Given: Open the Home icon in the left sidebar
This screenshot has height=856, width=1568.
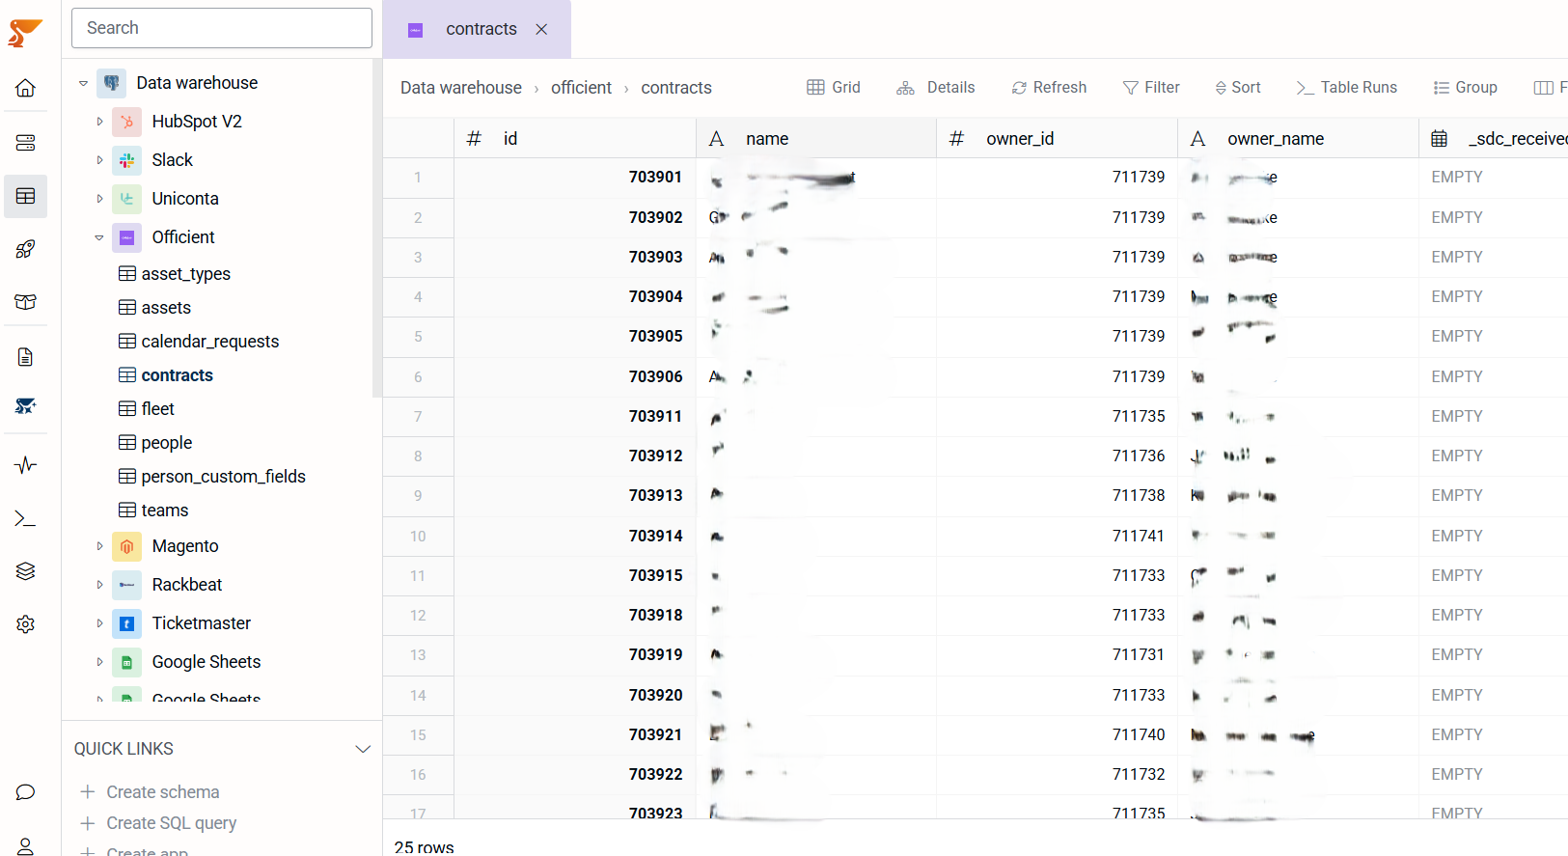Looking at the screenshot, I should tap(26, 88).
